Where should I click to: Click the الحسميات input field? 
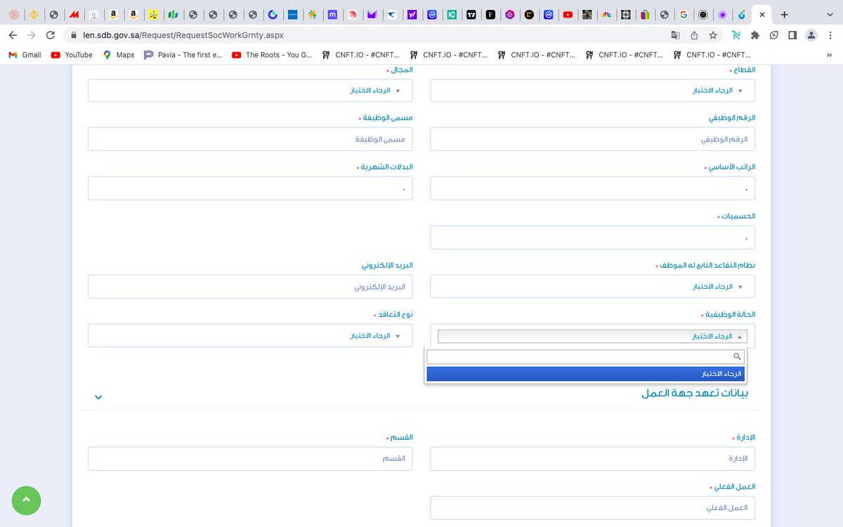click(x=592, y=238)
